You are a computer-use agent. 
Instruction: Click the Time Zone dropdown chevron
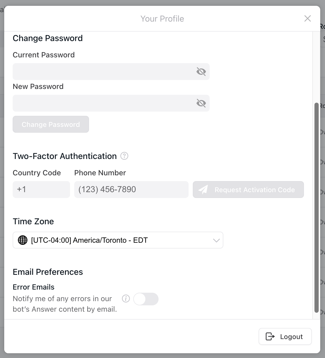pyautogui.click(x=216, y=240)
